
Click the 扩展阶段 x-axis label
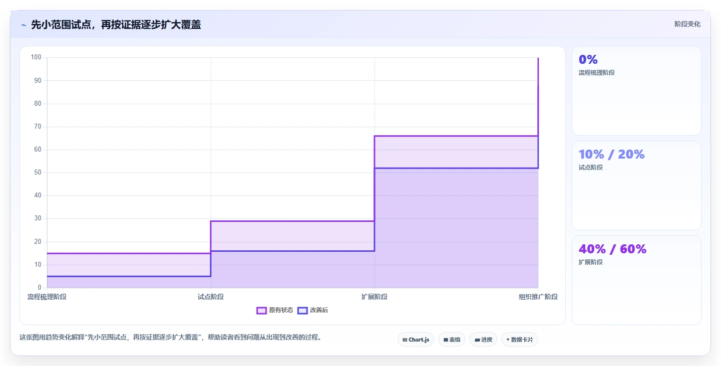point(374,297)
